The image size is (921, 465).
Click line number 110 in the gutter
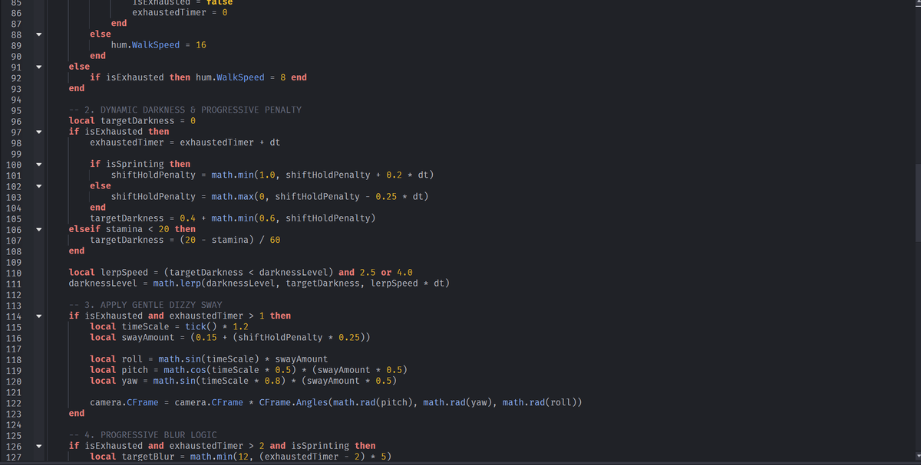[14, 273]
